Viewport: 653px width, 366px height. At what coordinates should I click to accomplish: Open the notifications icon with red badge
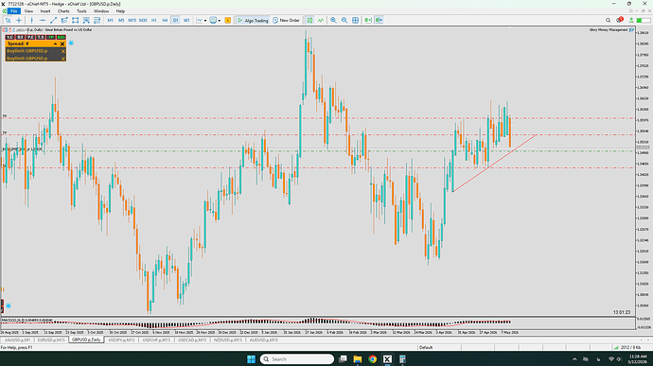(x=620, y=20)
